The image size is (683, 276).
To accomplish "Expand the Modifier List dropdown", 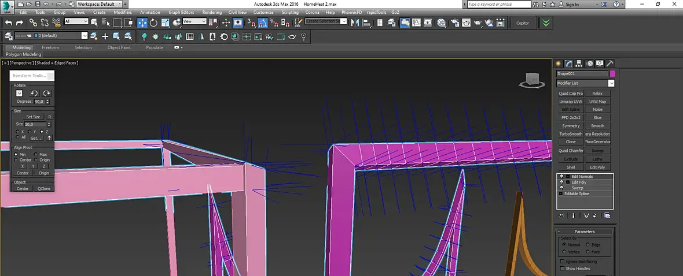I will pyautogui.click(x=611, y=83).
